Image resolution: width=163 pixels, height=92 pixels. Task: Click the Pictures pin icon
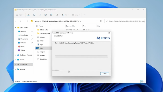pyautogui.click(x=32, y=43)
